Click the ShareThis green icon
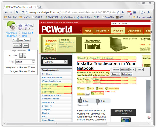The height and width of the screenshot is (128, 157). [x=92, y=93]
